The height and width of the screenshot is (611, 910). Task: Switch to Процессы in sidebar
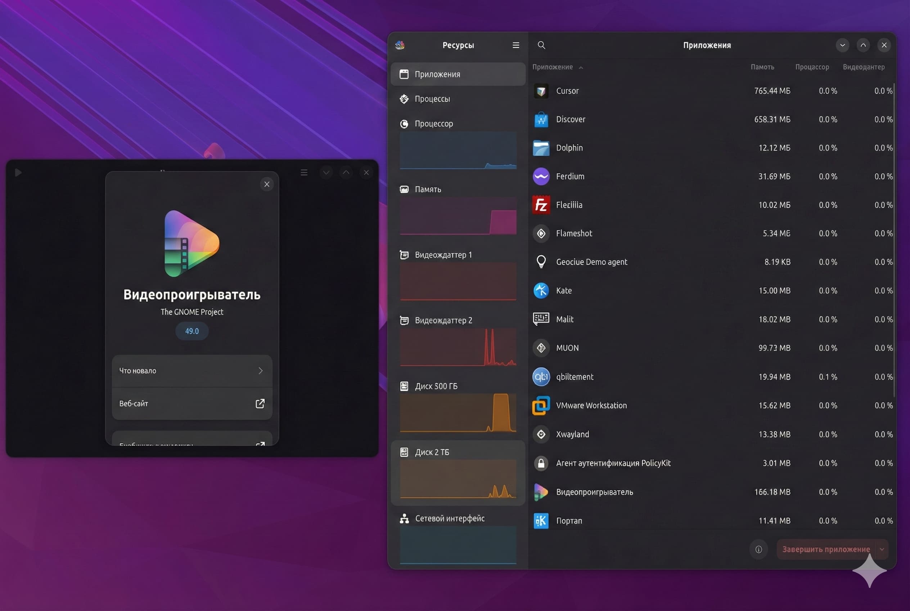[x=458, y=99]
